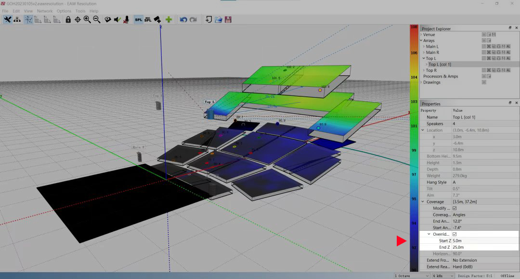
Task: Click the green plus add icon
Action: coord(169,20)
